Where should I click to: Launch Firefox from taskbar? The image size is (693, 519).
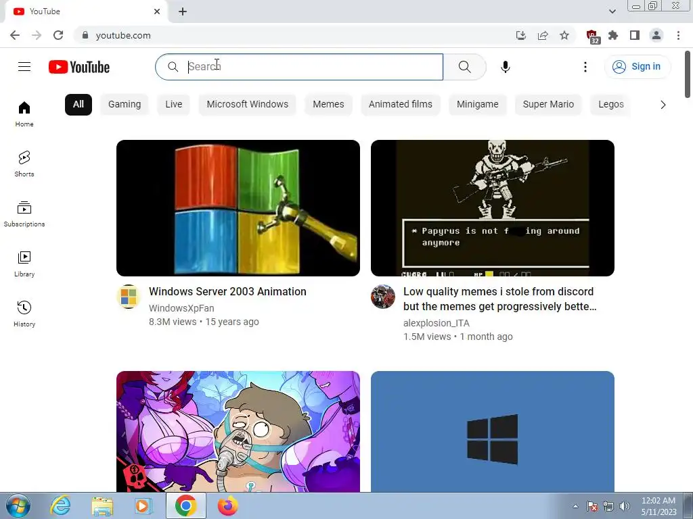(x=227, y=505)
